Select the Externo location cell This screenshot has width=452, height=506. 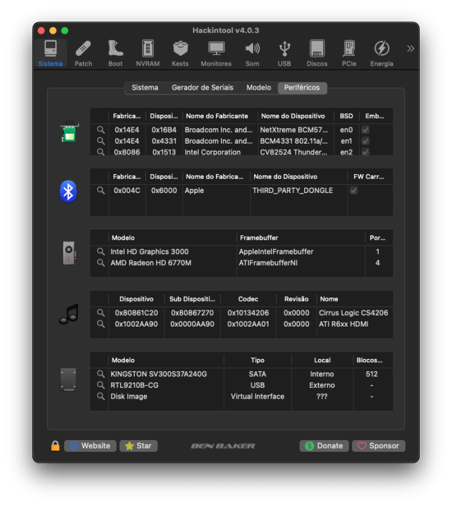pos(322,385)
